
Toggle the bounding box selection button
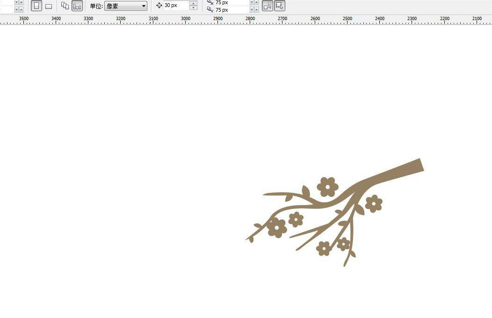tap(279, 6)
